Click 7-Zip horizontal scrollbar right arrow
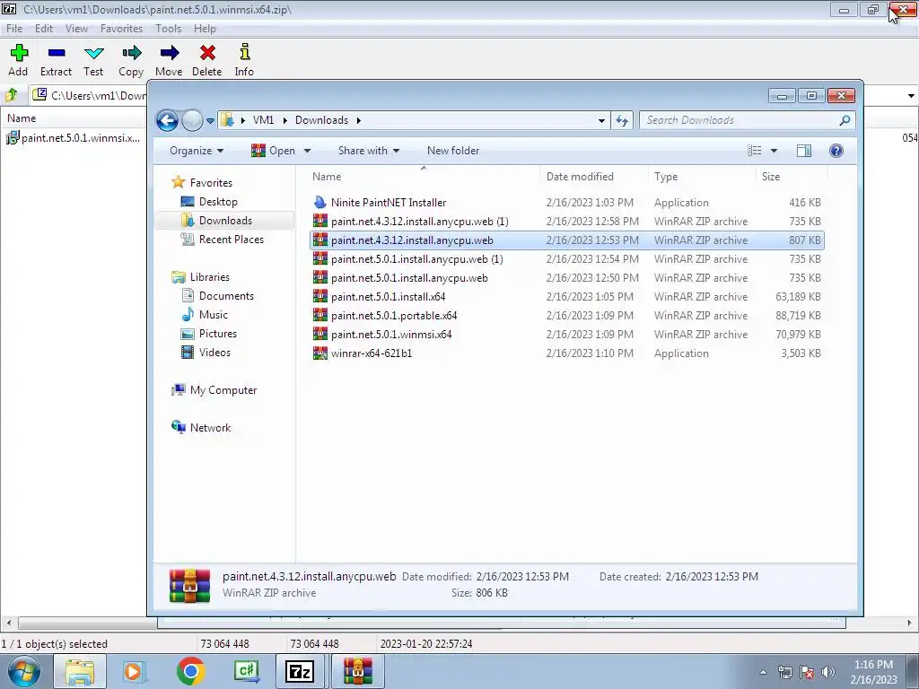The height and width of the screenshot is (689, 919). (x=910, y=623)
